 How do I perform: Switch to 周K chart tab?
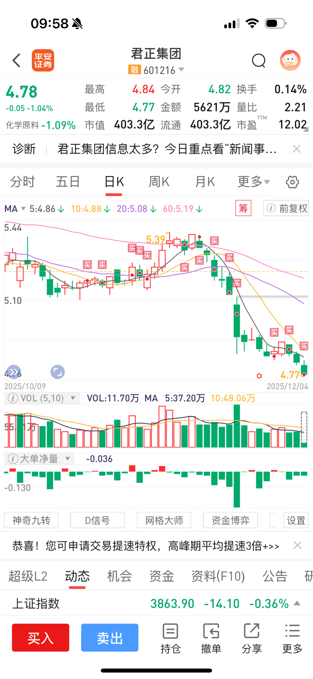[x=159, y=181]
